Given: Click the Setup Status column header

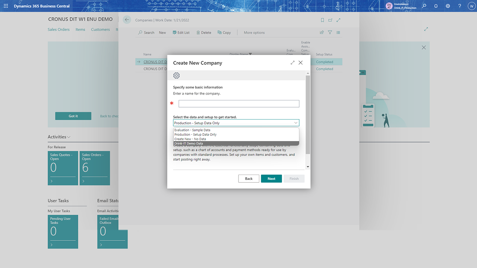Looking at the screenshot, I should (x=324, y=54).
